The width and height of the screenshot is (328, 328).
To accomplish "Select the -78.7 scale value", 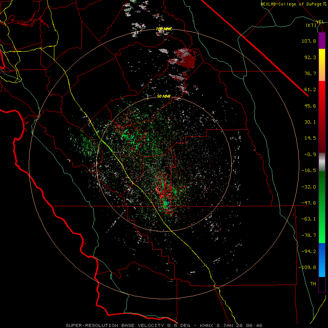I will [x=309, y=235].
